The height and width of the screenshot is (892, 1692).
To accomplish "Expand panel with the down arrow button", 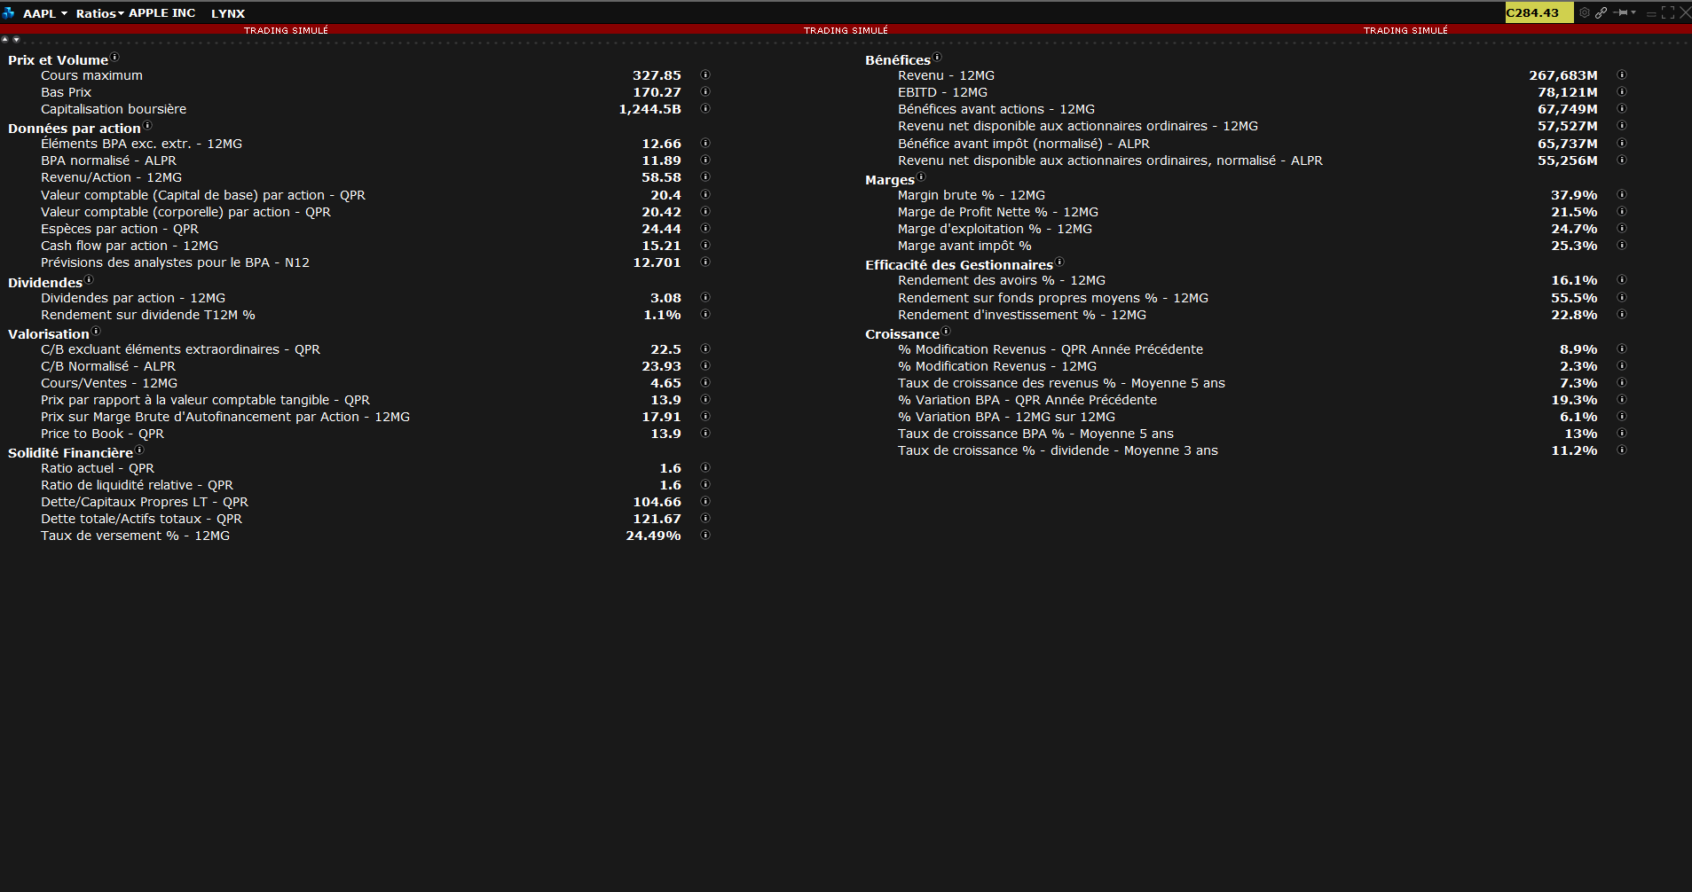I will point(16,39).
